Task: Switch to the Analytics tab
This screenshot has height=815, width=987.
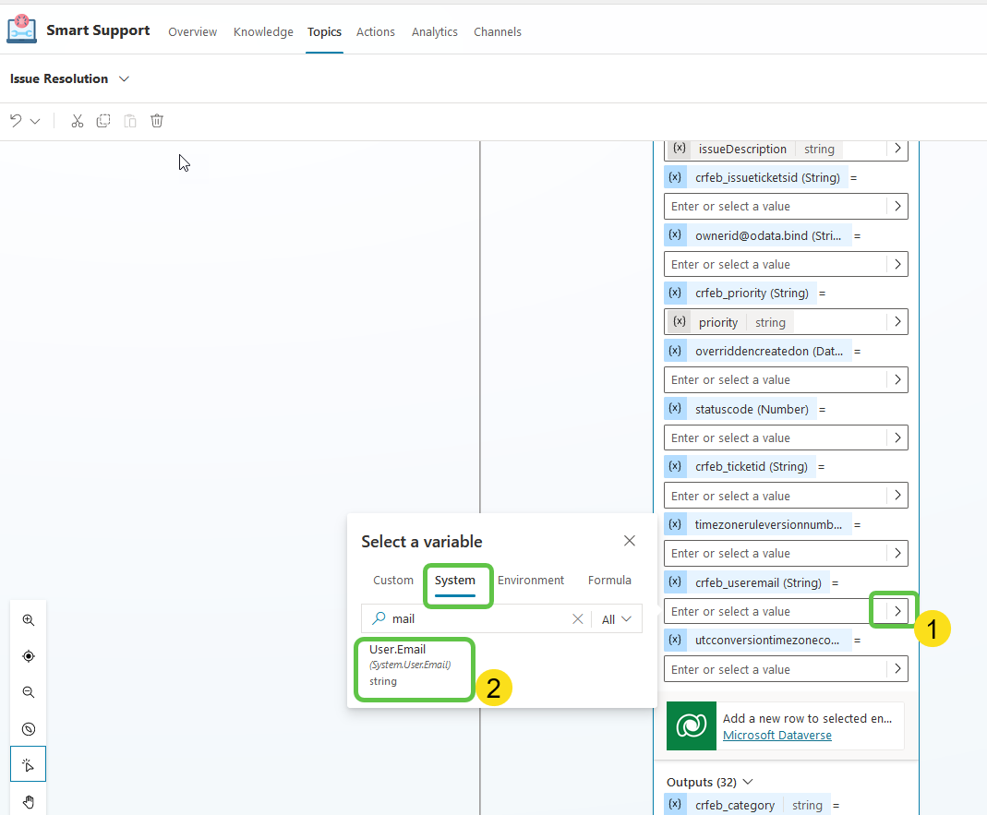Action: click(x=434, y=31)
